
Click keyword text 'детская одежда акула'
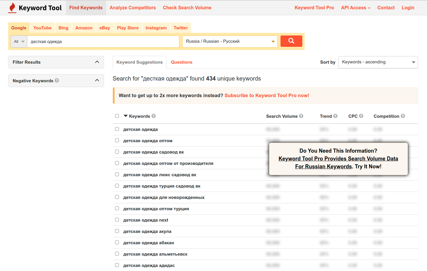click(x=147, y=231)
